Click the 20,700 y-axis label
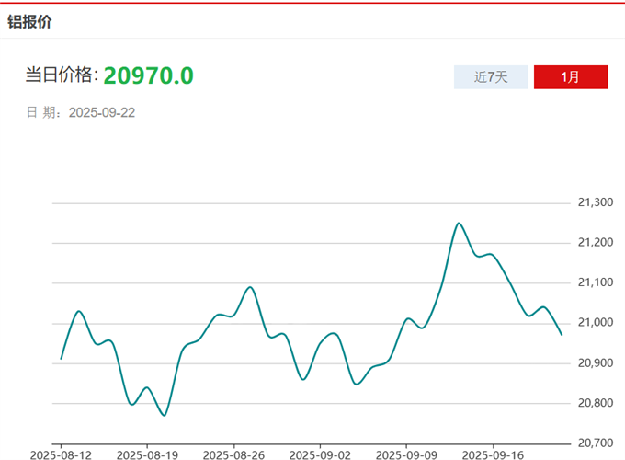 [594, 443]
